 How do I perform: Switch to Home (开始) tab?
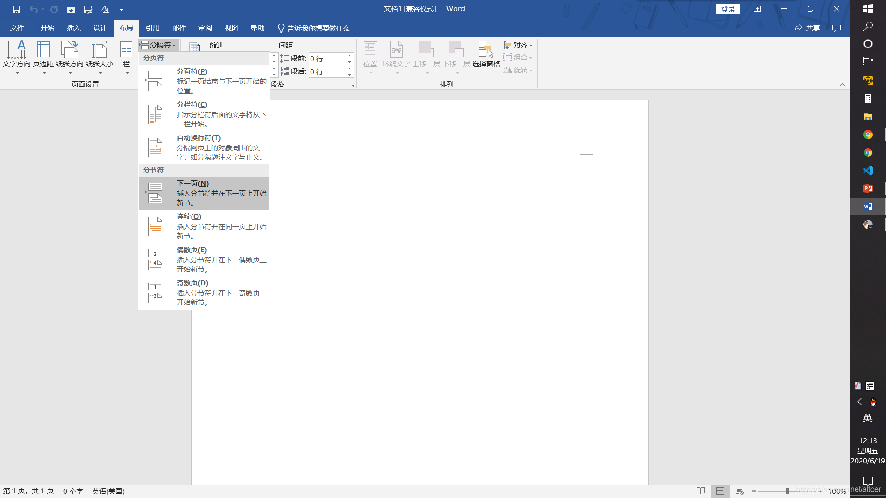(47, 28)
